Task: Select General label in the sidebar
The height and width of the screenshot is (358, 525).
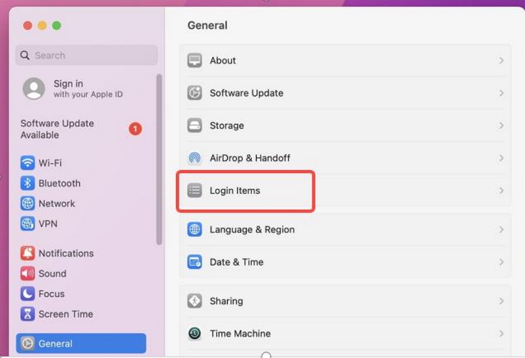Action: (56, 344)
